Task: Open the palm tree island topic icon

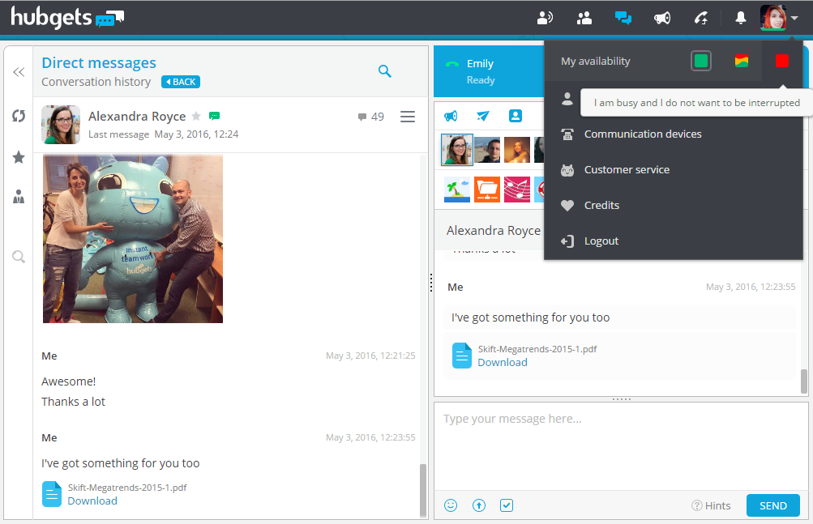Action: pyautogui.click(x=457, y=190)
